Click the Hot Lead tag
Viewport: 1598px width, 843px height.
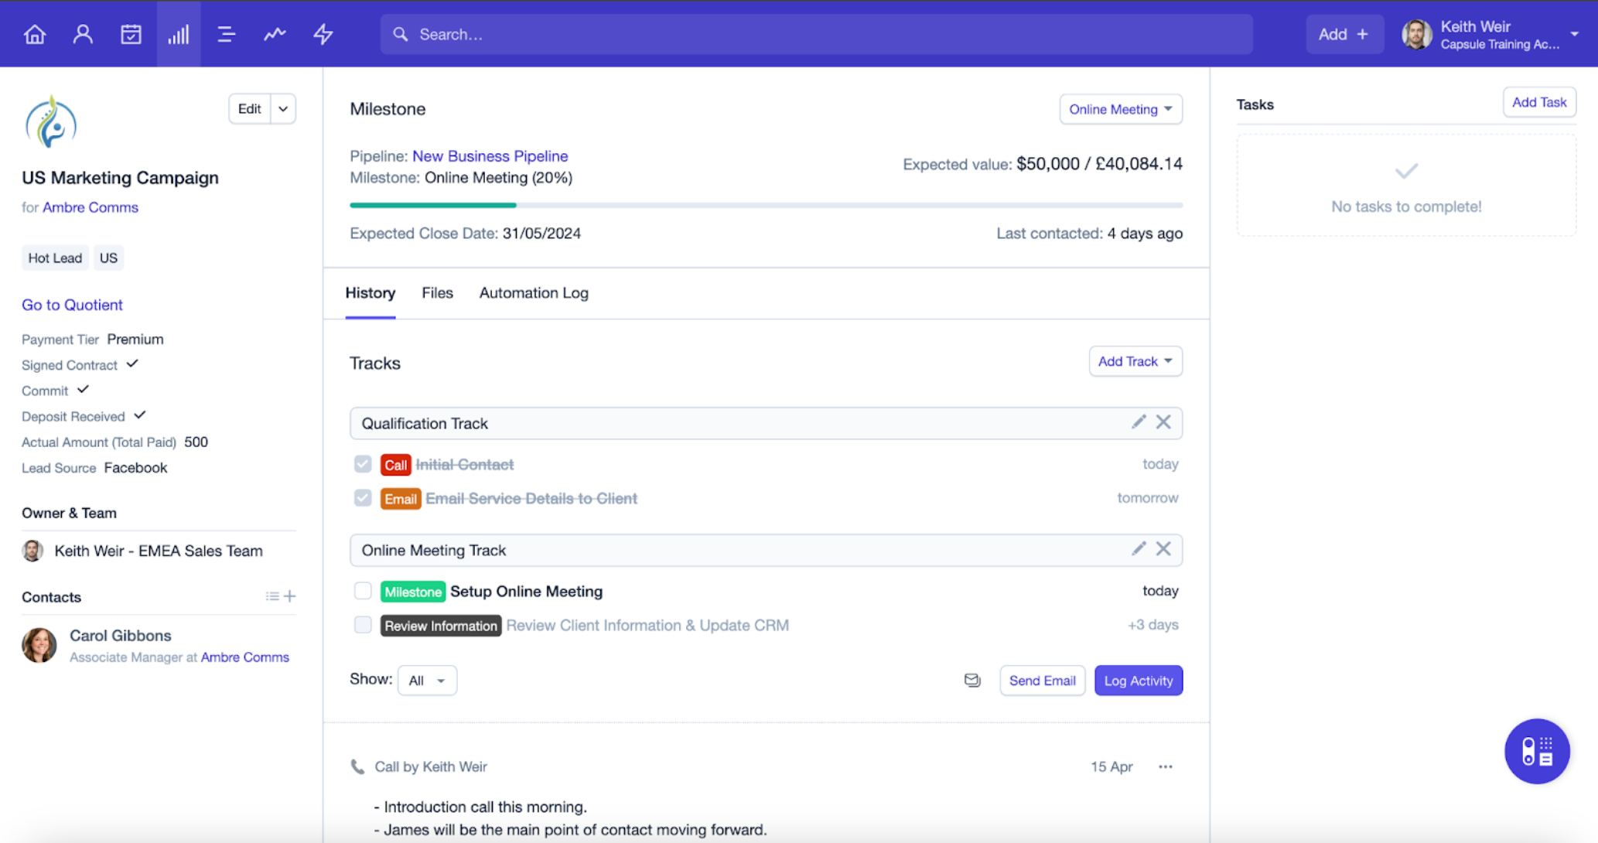(x=55, y=258)
